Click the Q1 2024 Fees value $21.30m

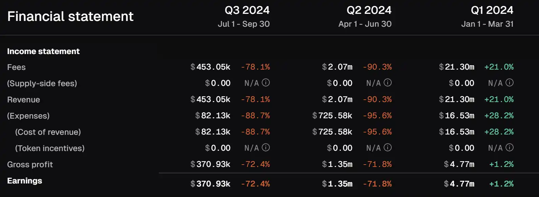click(x=456, y=67)
